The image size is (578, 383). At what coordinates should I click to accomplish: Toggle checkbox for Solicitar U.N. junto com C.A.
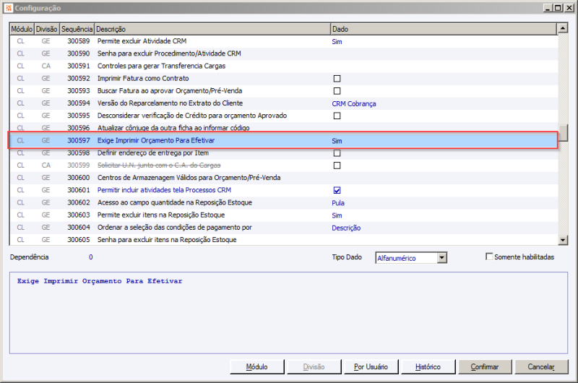[x=337, y=165]
